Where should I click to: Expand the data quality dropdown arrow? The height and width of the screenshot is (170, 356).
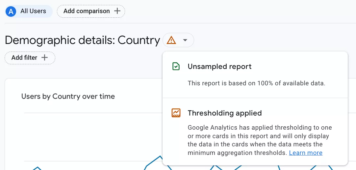click(185, 40)
